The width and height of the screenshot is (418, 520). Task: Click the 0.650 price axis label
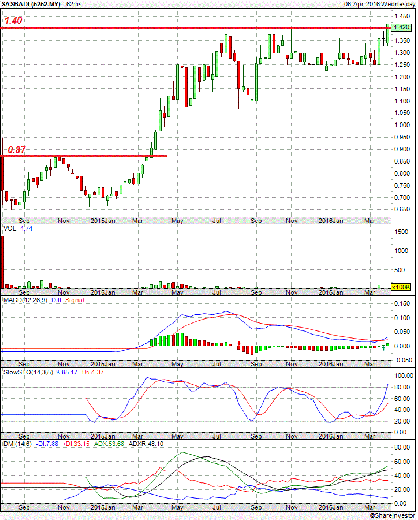click(402, 210)
